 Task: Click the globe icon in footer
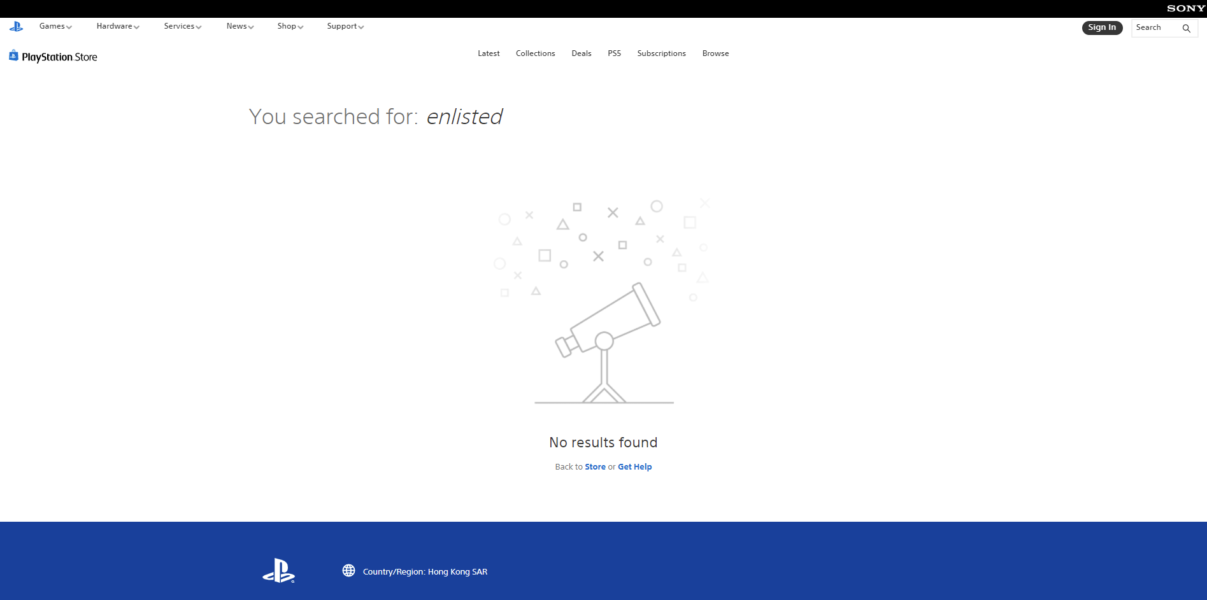(x=348, y=571)
